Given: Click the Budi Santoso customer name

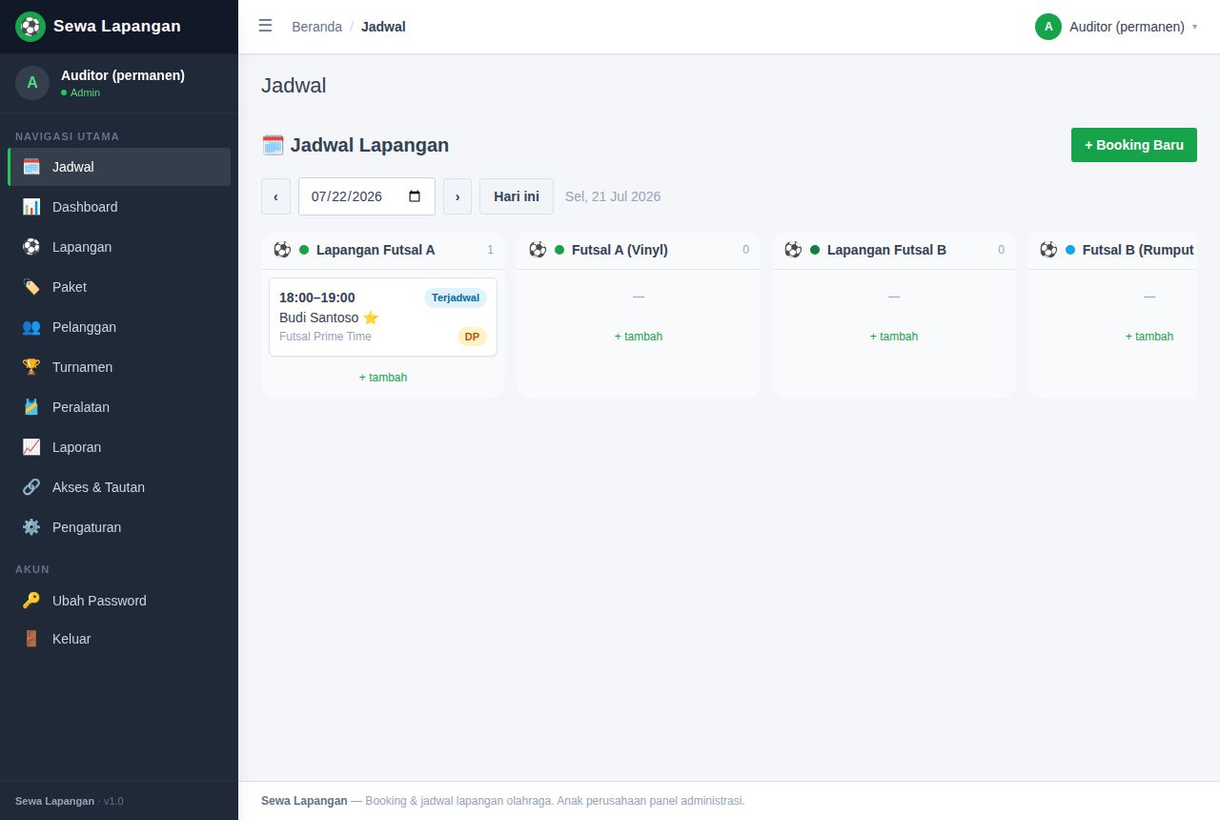Looking at the screenshot, I should (319, 318).
